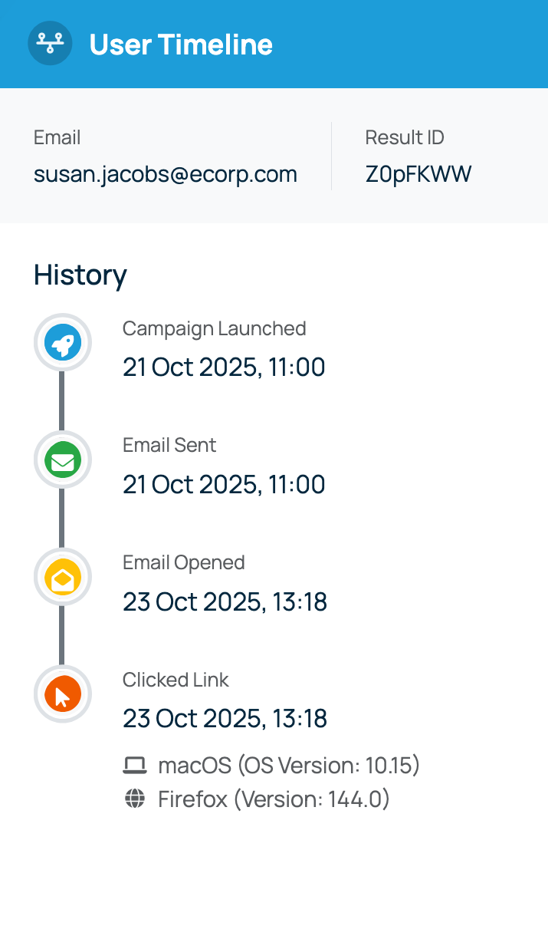Image resolution: width=548 pixels, height=939 pixels.
Task: Click the yellow Email Opened icon
Action: (x=63, y=578)
